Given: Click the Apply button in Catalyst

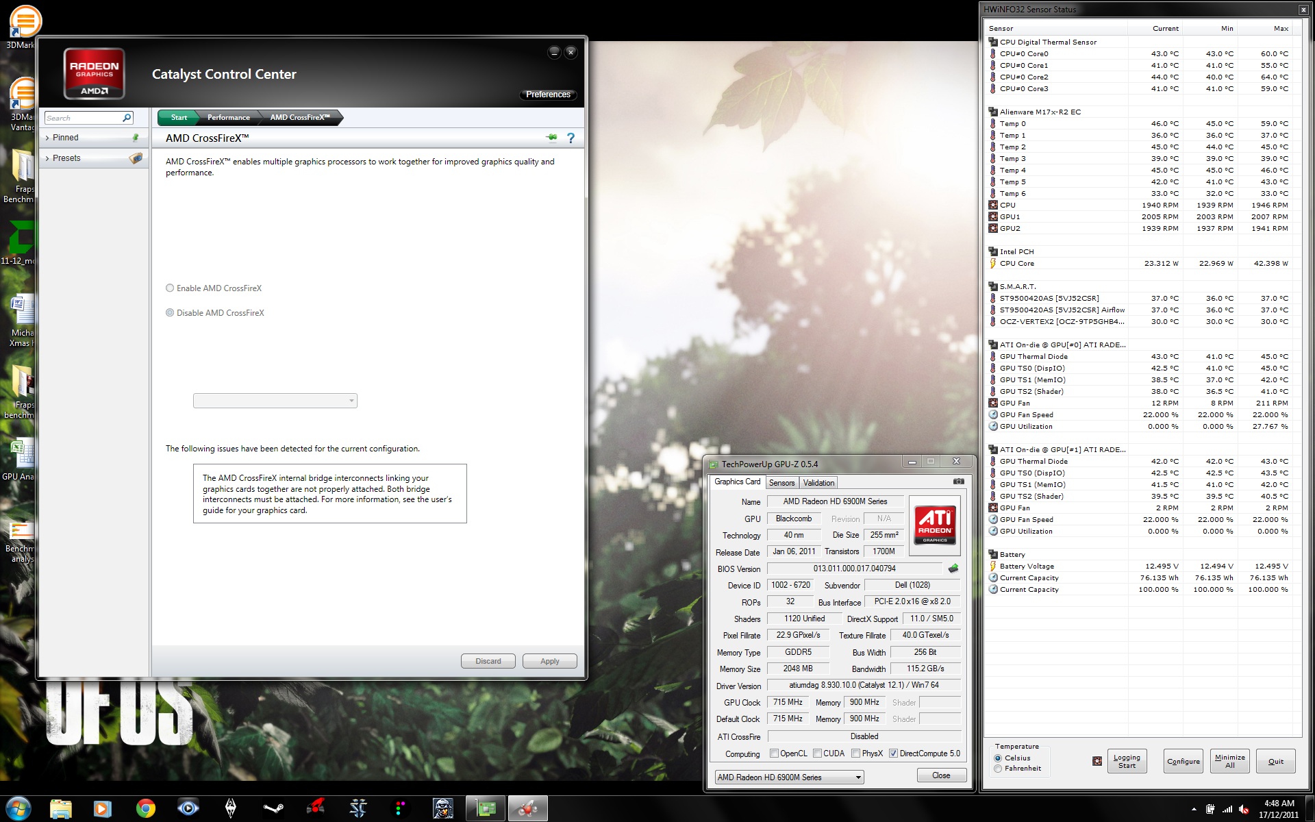Looking at the screenshot, I should 549,661.
